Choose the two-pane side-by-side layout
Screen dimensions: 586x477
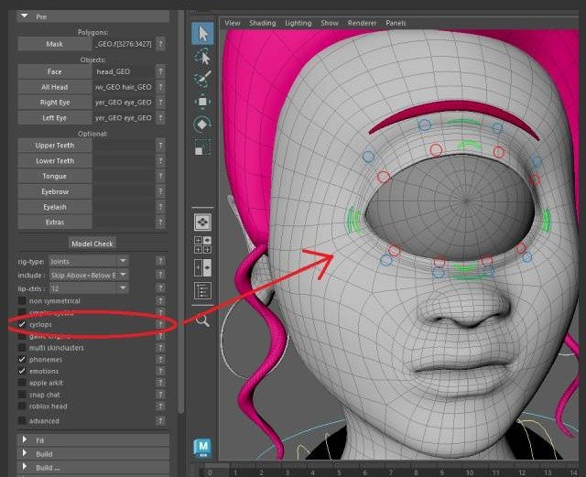coord(202,267)
